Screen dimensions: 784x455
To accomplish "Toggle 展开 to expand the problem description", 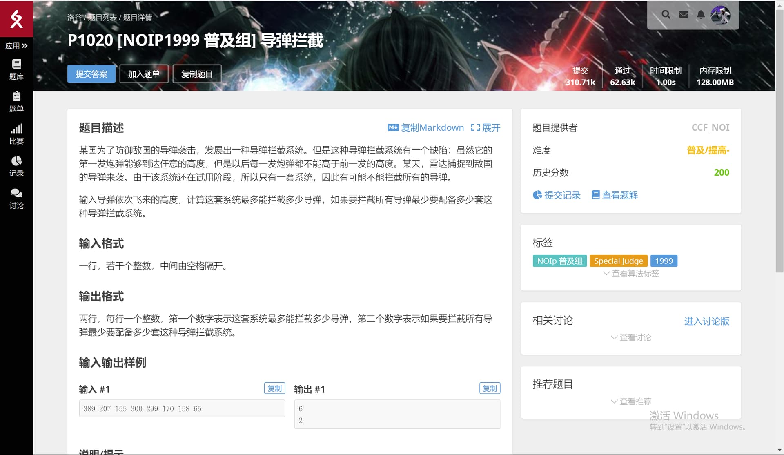I will click(x=486, y=127).
